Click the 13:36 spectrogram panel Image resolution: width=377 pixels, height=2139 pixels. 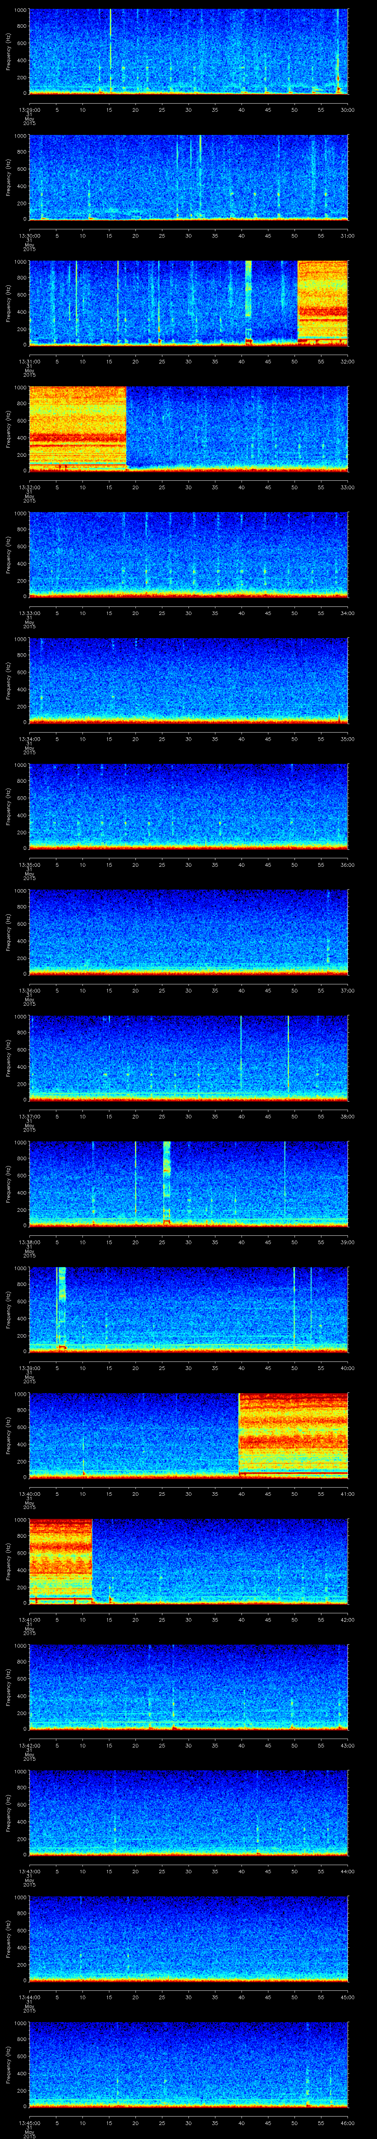pos(188,932)
